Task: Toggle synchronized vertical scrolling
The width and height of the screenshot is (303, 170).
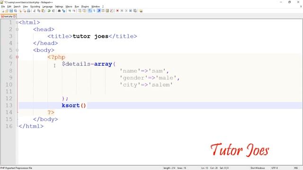Action: (x=80, y=11)
